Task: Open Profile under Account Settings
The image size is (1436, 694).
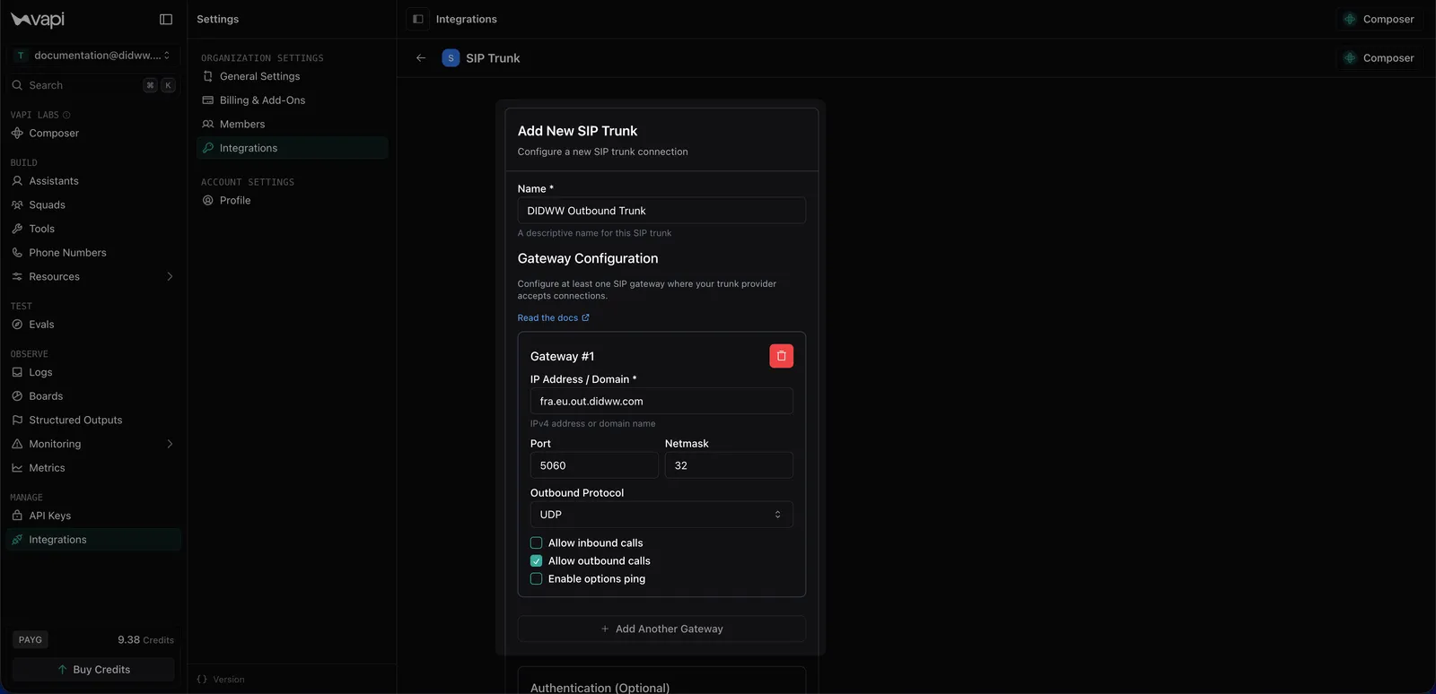Action: point(292,200)
